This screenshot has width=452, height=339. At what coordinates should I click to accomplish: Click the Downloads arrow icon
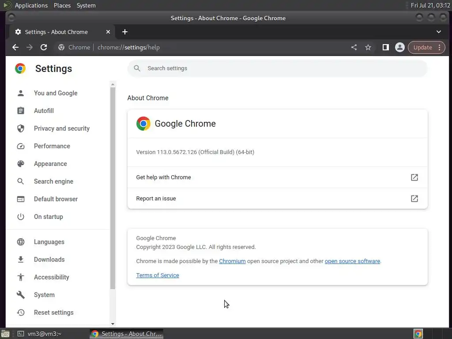click(x=21, y=260)
